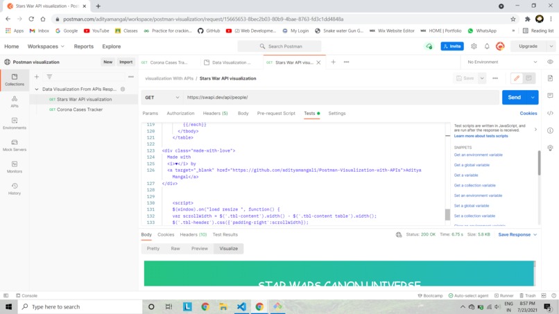The image size is (559, 314).
Task: Click the request URL input field
Action: click(341, 97)
